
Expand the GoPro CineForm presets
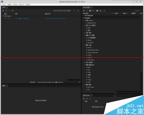(x=87, y=53)
